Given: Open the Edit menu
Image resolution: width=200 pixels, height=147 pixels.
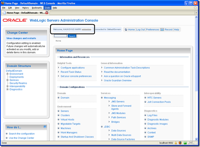Looking at the screenshot, I should pos(10,8).
